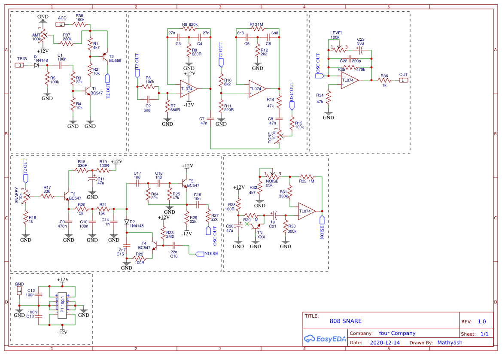Click the ACC input port
The image size is (502, 355).
click(x=62, y=24)
